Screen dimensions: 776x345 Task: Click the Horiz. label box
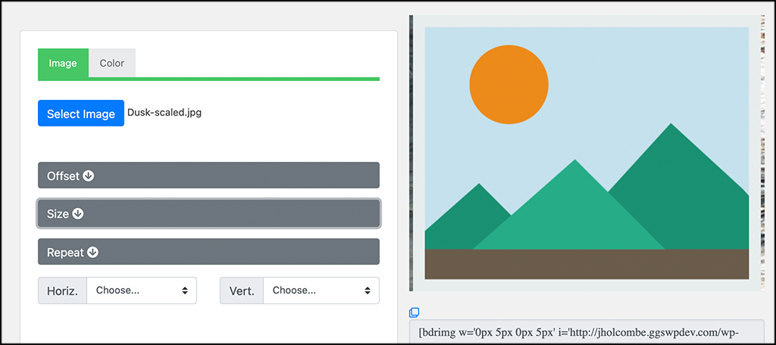click(62, 291)
